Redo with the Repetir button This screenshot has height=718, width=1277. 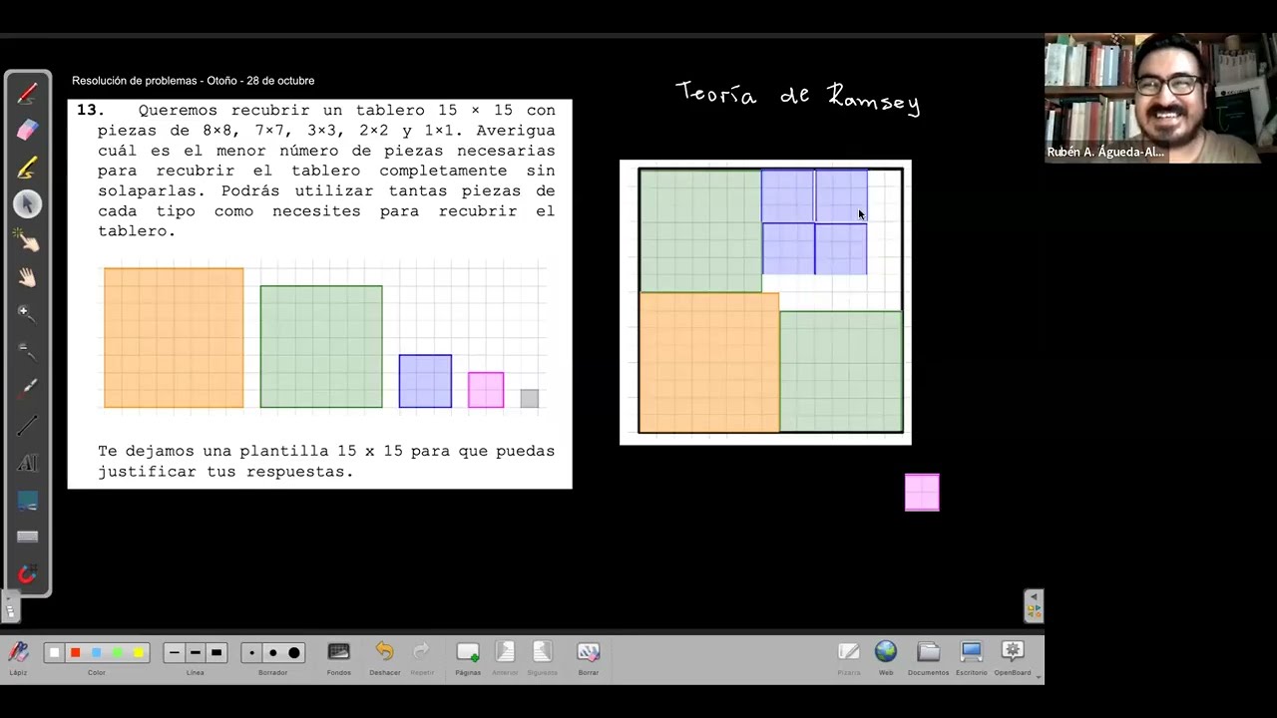[x=422, y=657]
